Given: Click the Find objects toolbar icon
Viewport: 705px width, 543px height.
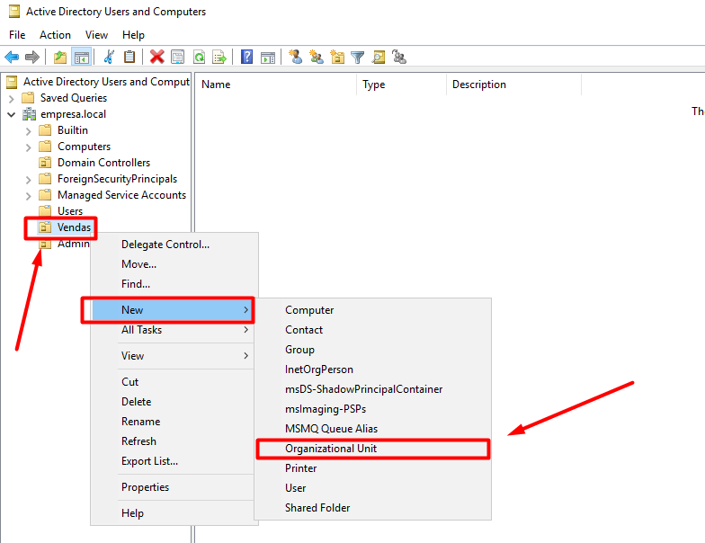Looking at the screenshot, I should click(379, 58).
